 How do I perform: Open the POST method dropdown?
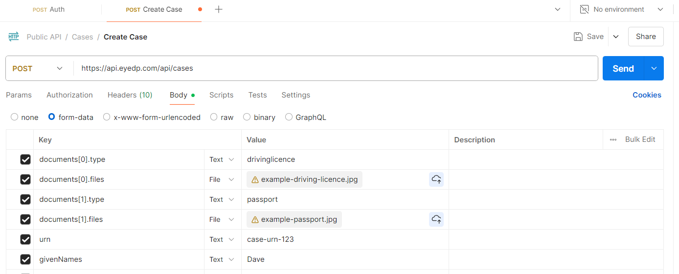point(38,68)
